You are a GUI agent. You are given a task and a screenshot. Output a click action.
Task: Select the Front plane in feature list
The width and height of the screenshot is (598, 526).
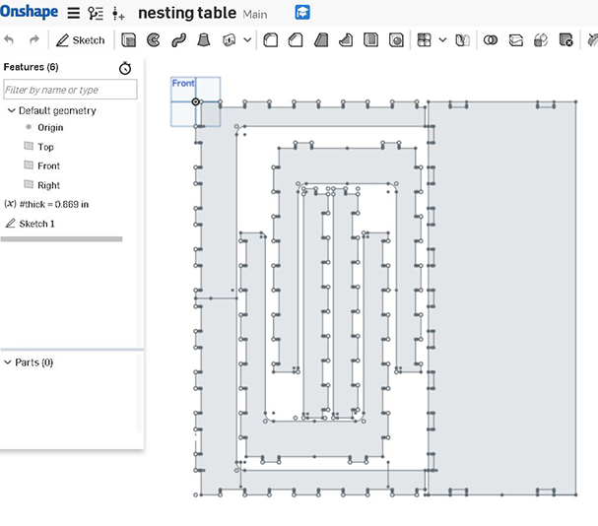point(48,165)
